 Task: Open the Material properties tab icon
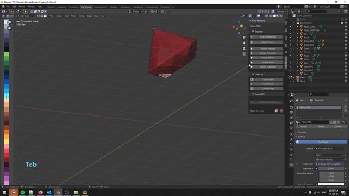291,164
